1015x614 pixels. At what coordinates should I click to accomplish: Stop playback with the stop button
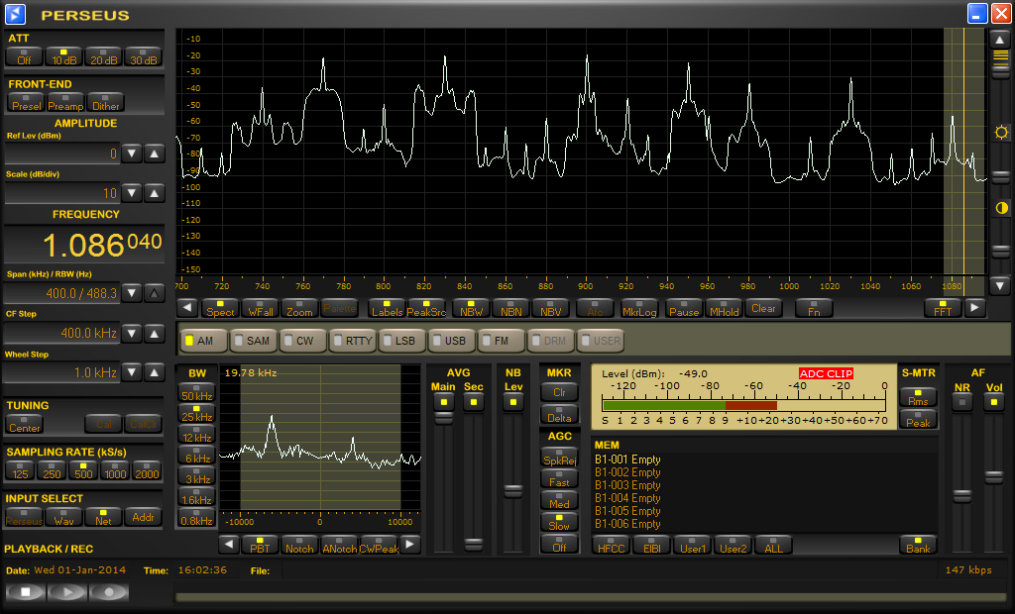25,591
